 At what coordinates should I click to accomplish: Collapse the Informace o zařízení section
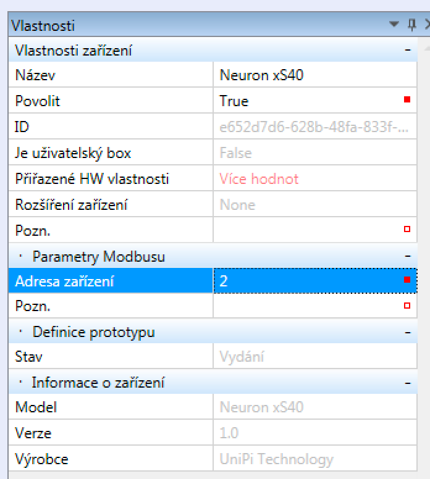(408, 383)
